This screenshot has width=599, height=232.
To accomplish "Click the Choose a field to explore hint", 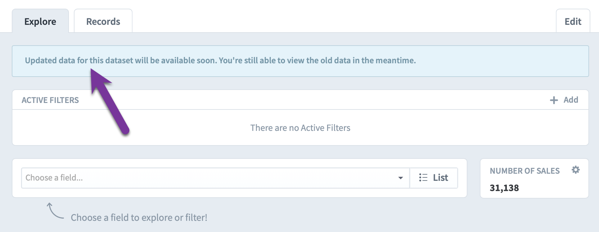I will [139, 217].
